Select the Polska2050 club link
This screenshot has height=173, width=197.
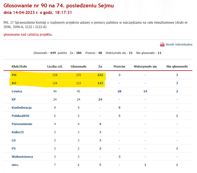20,116
